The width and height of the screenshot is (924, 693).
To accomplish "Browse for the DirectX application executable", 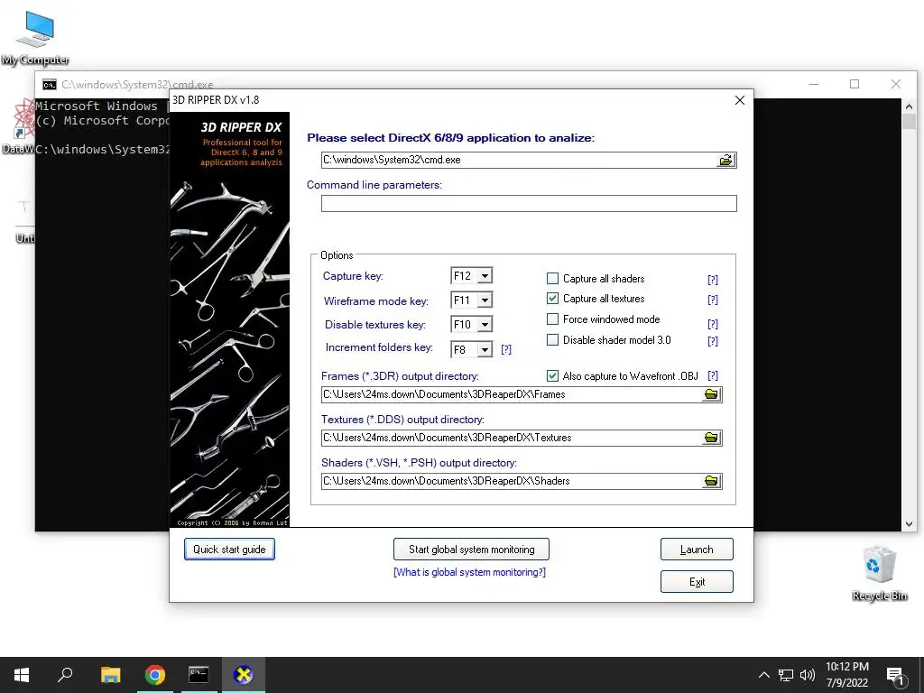I will [726, 160].
